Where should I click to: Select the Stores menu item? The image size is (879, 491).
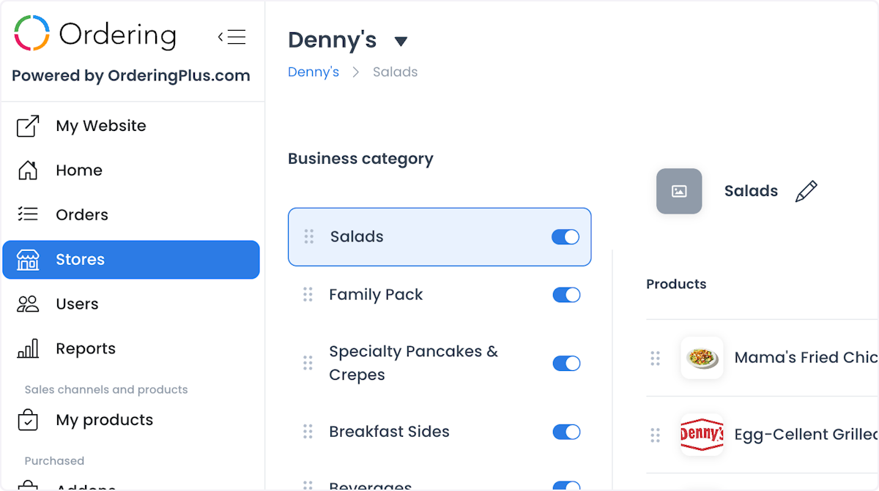point(131,260)
